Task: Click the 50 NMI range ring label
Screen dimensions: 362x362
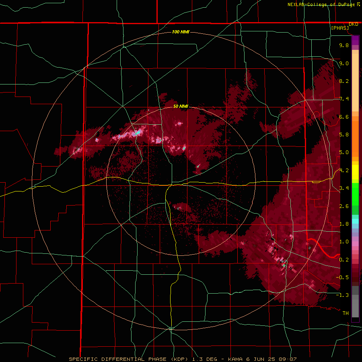Action: pyautogui.click(x=181, y=106)
